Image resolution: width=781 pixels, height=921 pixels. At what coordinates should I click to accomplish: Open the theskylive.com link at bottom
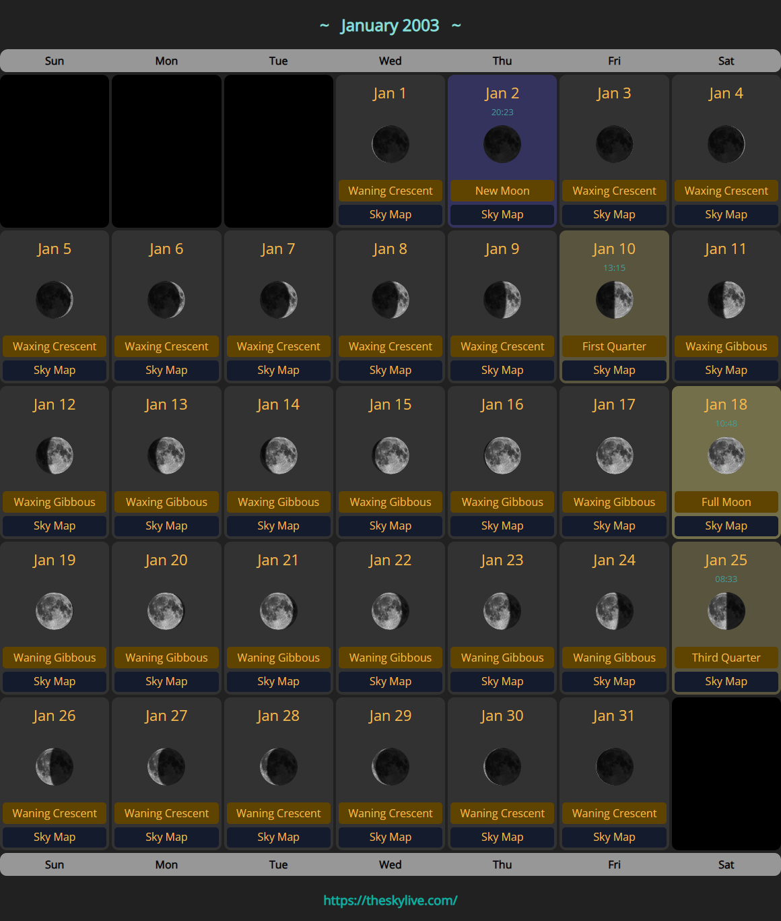pos(390,900)
